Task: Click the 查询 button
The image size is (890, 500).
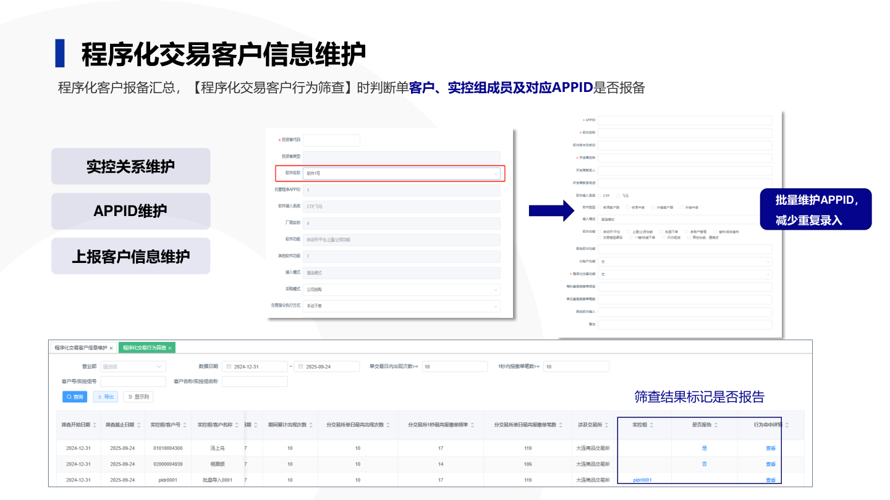Action: (75, 397)
